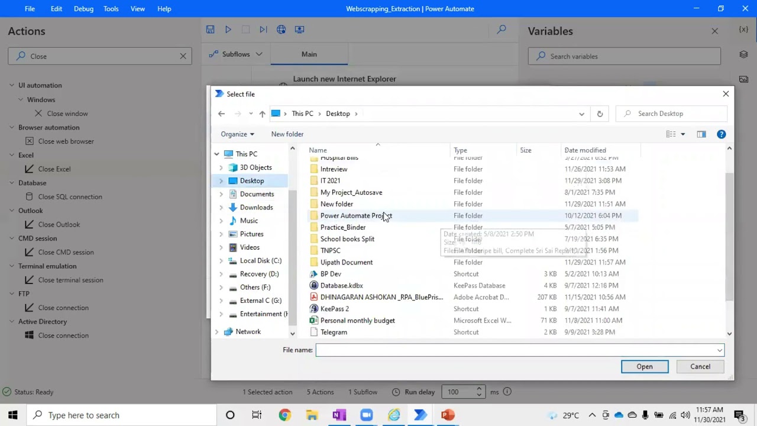Open Chrome from the taskbar
Screen dimensions: 757x426
pyautogui.click(x=284, y=415)
